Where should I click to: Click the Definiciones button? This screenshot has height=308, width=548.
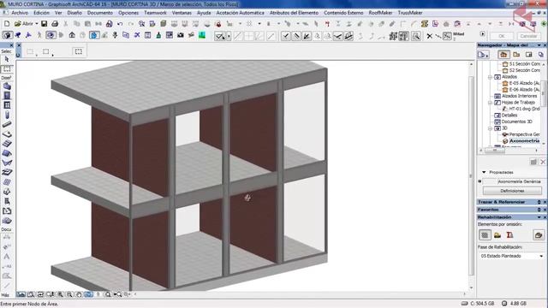512,191
